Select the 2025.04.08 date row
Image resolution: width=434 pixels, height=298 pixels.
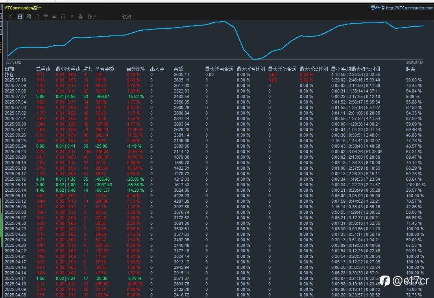click(15, 295)
